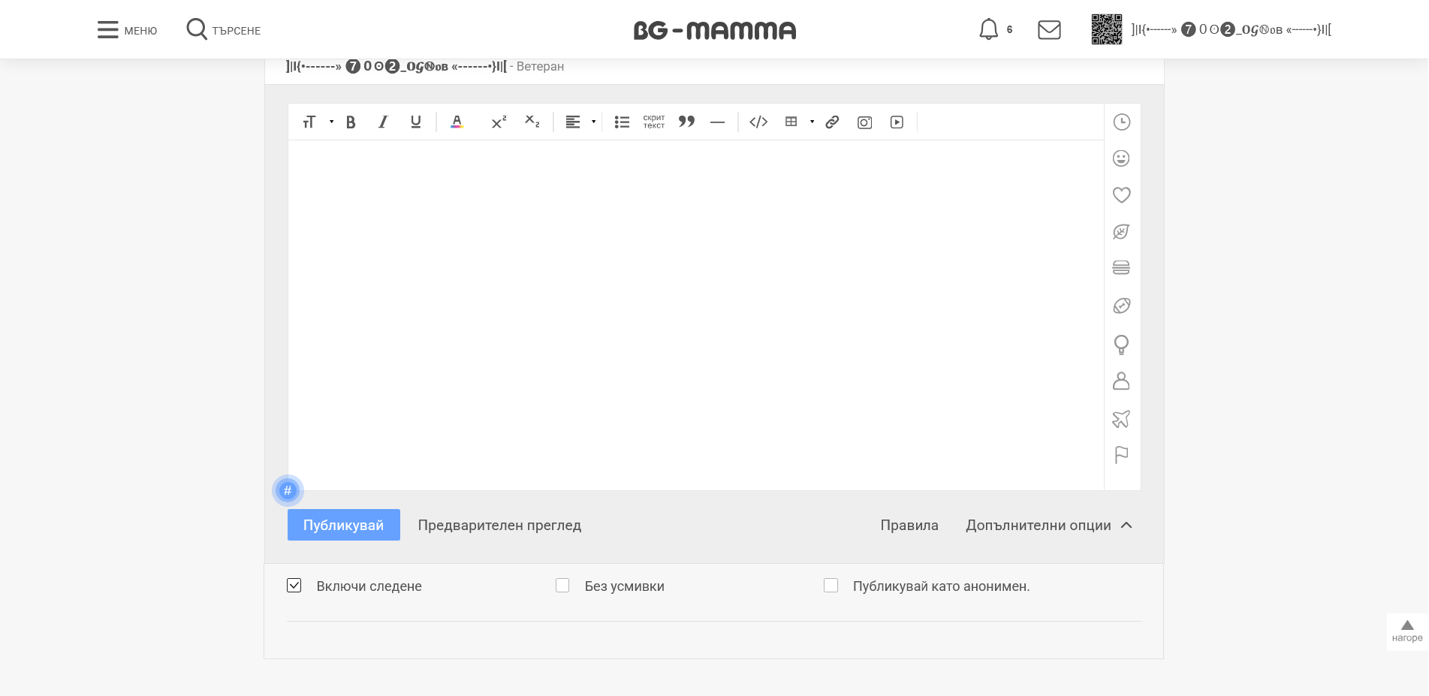Click the Публикувай button

coord(343,526)
